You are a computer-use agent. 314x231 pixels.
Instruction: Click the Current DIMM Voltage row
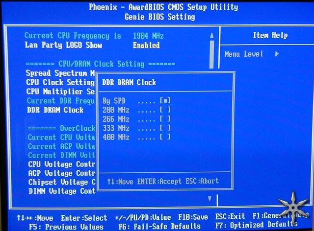[x=61, y=155]
